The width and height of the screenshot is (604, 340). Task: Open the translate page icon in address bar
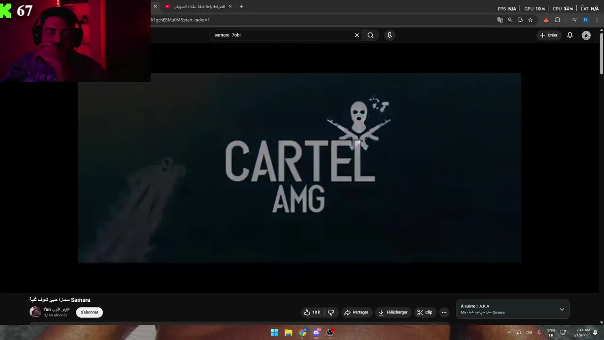tap(500, 20)
